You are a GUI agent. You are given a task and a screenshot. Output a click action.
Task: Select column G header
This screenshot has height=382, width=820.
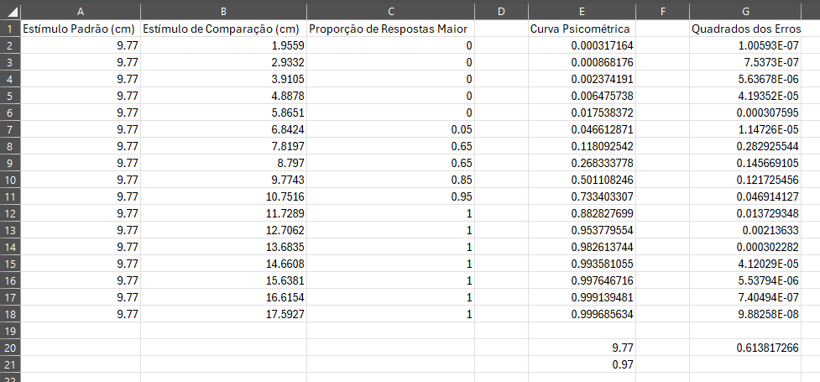pos(745,12)
